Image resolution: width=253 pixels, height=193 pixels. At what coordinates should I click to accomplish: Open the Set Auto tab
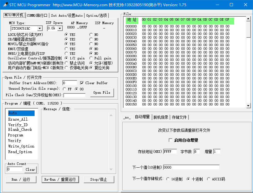[x=67, y=15]
